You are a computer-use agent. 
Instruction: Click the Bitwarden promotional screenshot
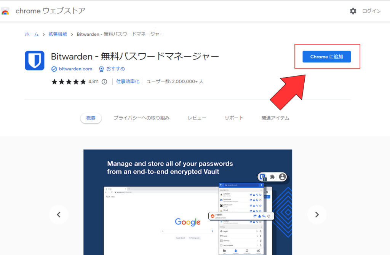188,202
